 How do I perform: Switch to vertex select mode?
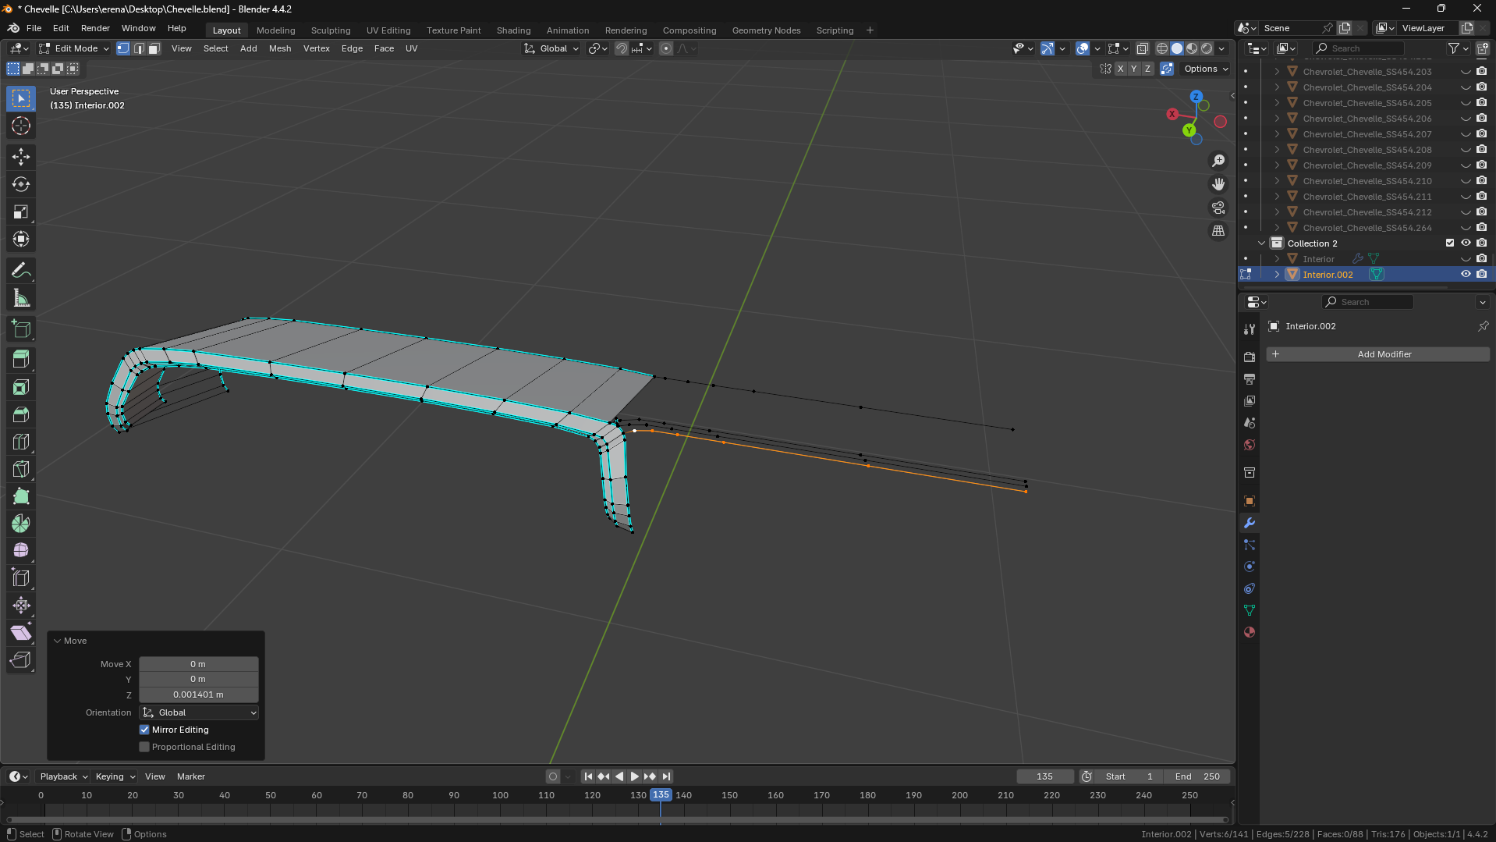123,48
